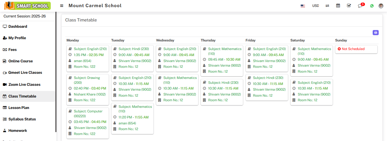Click the WhatsApp icon
Image resolution: width=387 pixels, height=141 pixels.
coord(372,6)
